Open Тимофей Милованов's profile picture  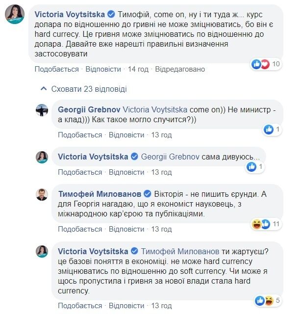[x=42, y=194]
